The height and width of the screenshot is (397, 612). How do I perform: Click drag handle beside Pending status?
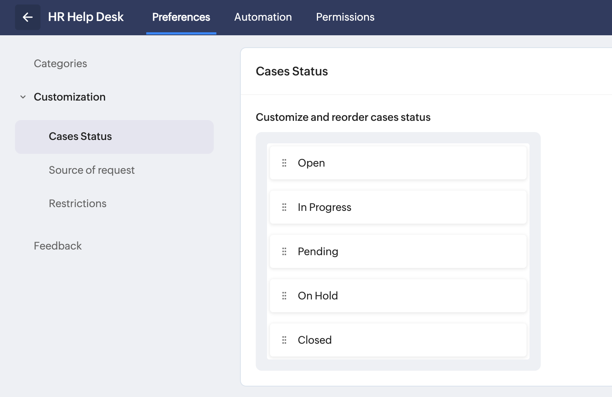pyautogui.click(x=284, y=251)
